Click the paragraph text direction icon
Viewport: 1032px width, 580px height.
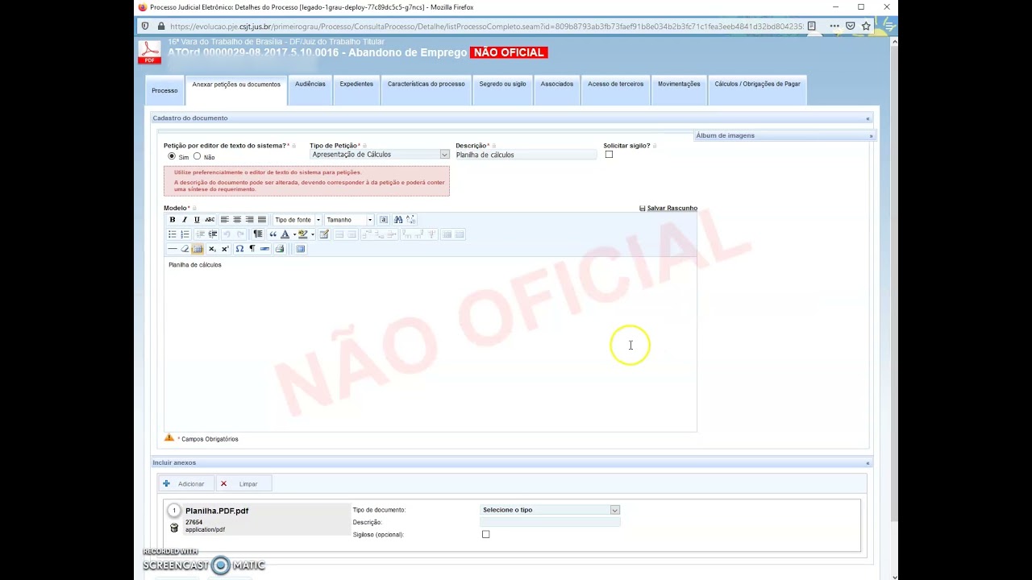tap(258, 234)
